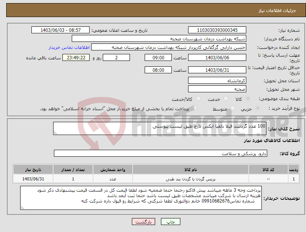Image resolution: width=306 pixels, height=232 pixels.
Task: Click the چاپ (print) button
Action: pyautogui.click(x=170, y=222)
